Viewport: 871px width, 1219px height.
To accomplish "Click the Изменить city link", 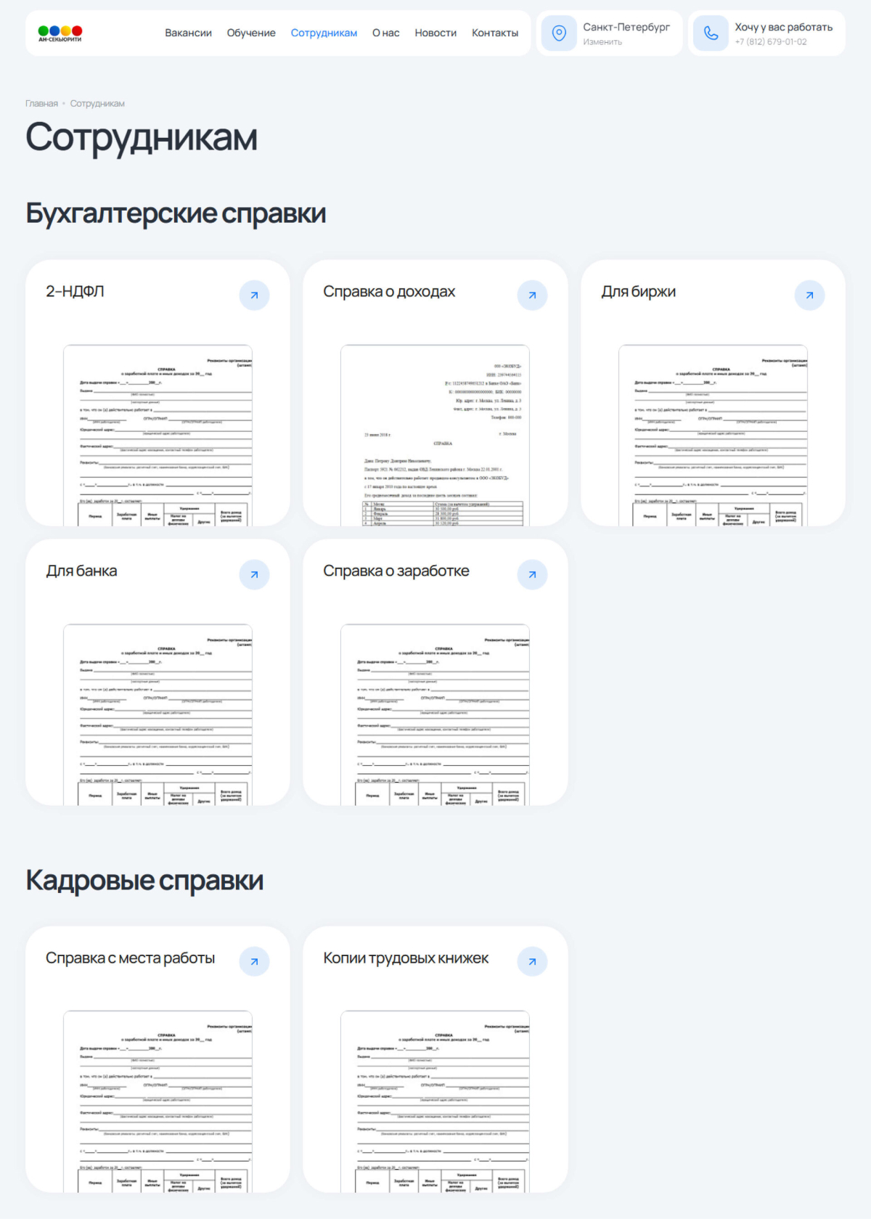I will click(602, 42).
